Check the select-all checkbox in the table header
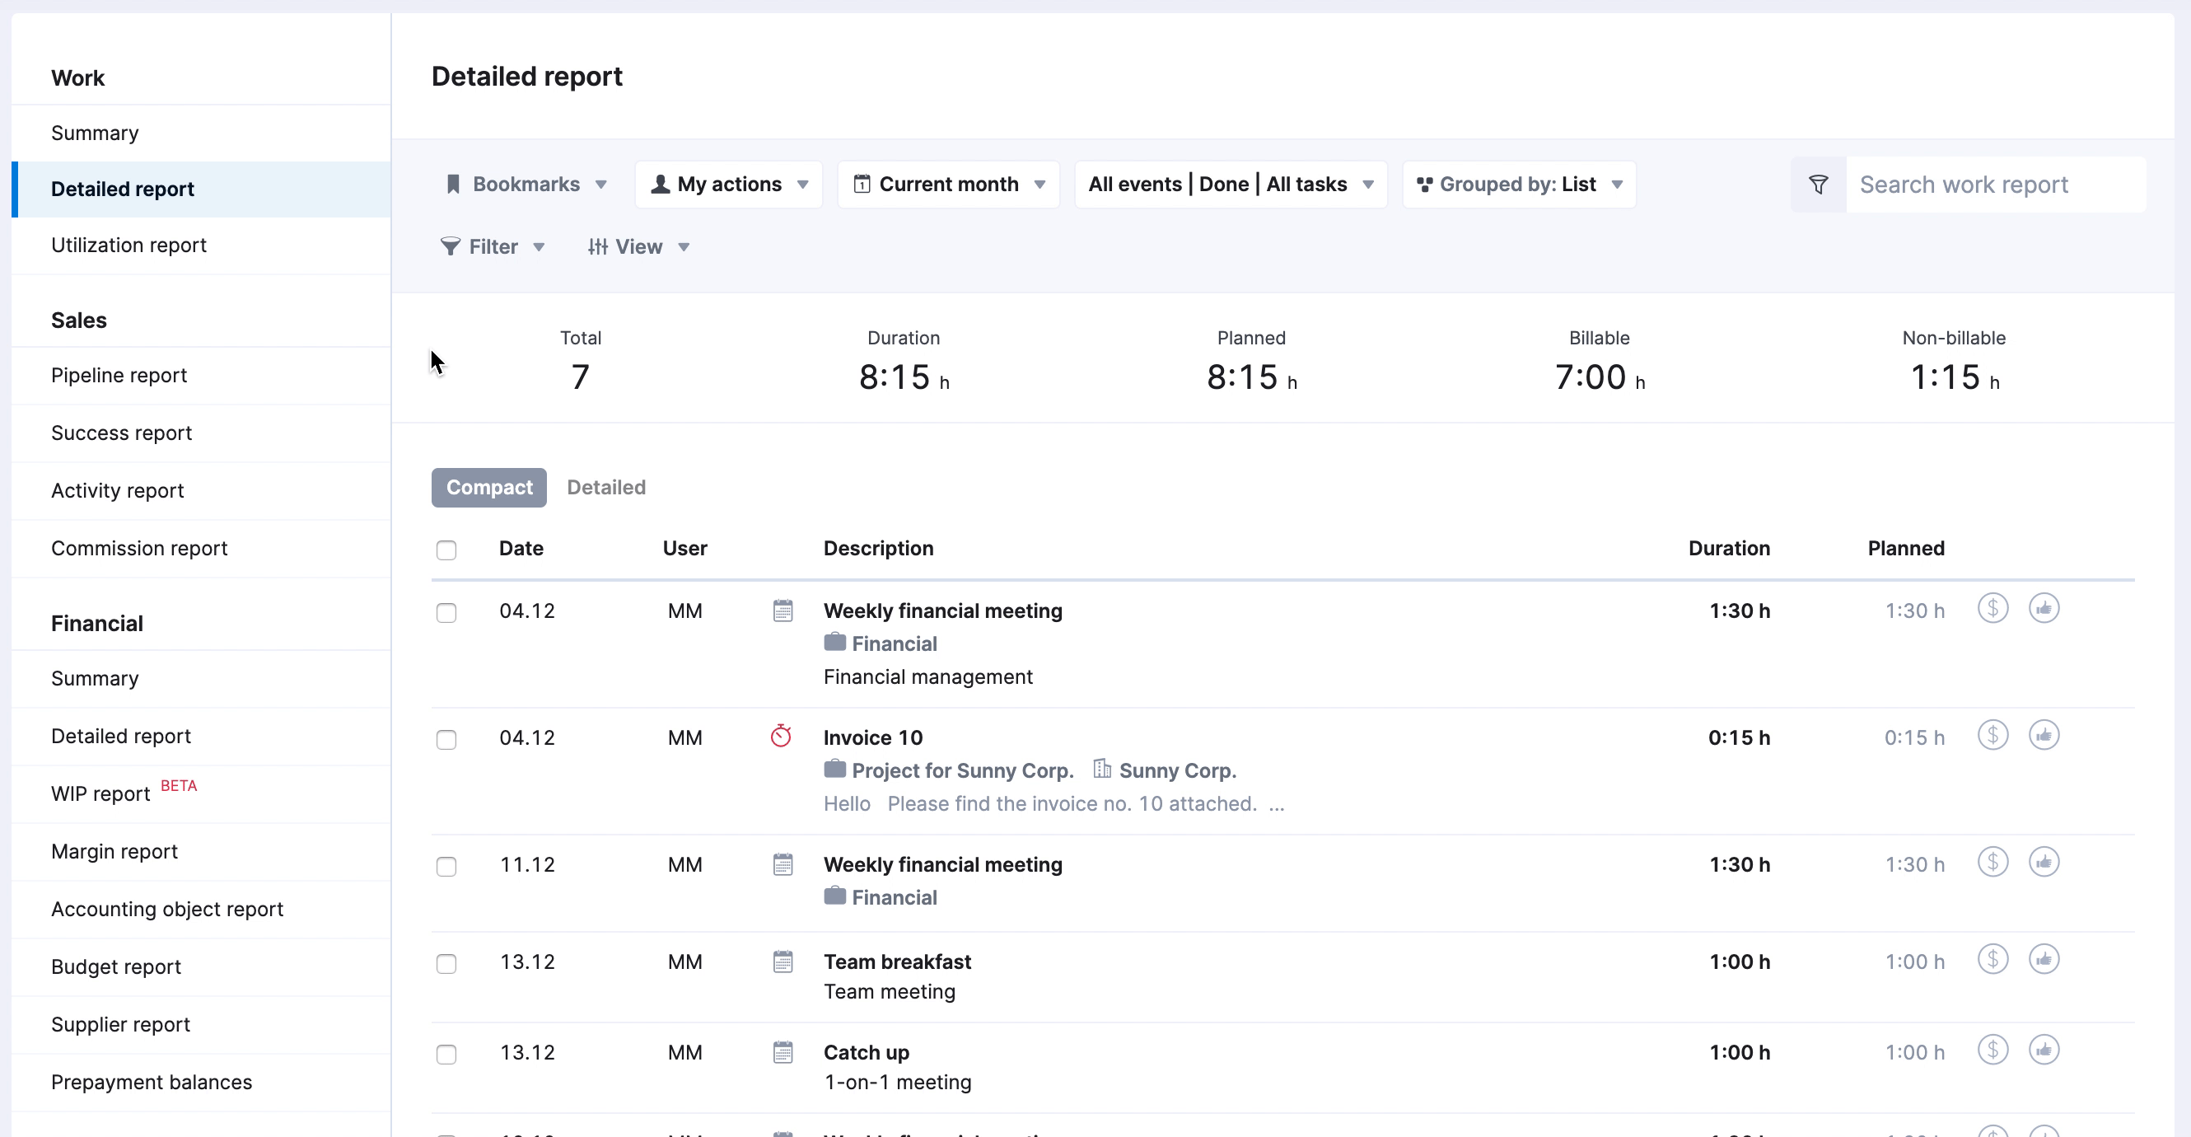The image size is (2191, 1137). click(x=446, y=550)
